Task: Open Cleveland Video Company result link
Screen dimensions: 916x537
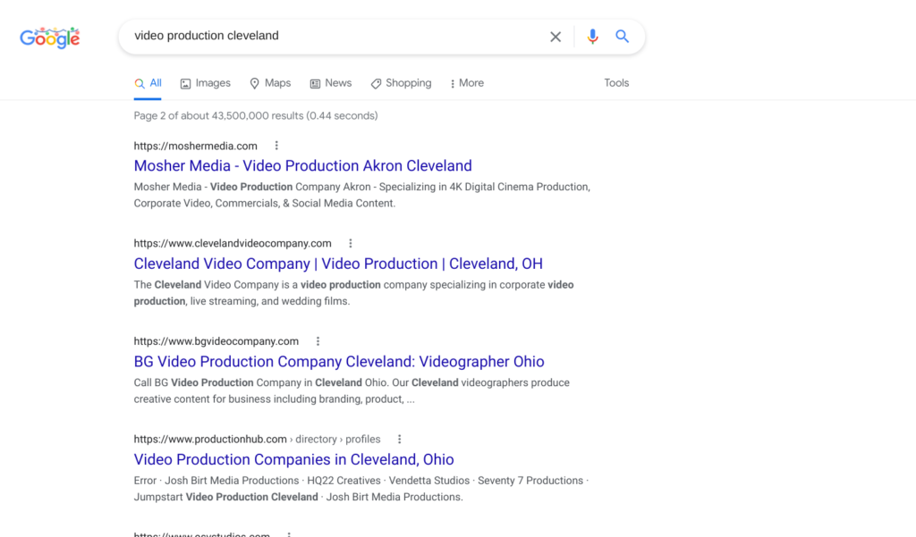Action: point(338,264)
